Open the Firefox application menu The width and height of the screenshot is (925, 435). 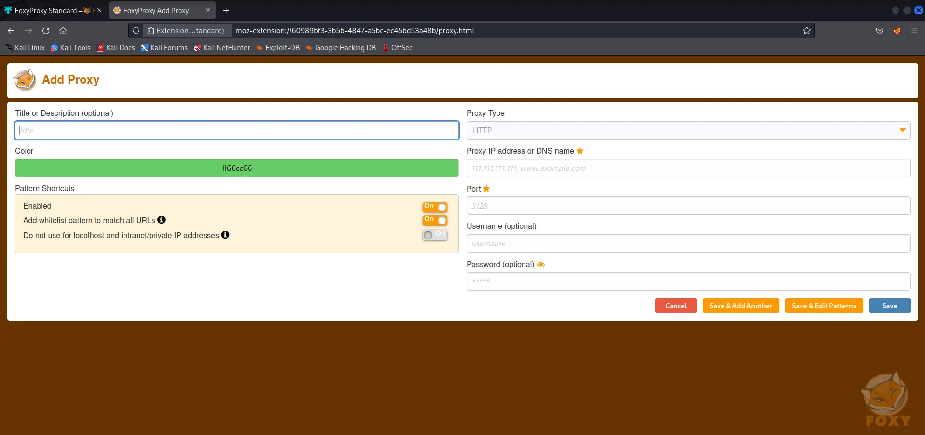pos(914,30)
